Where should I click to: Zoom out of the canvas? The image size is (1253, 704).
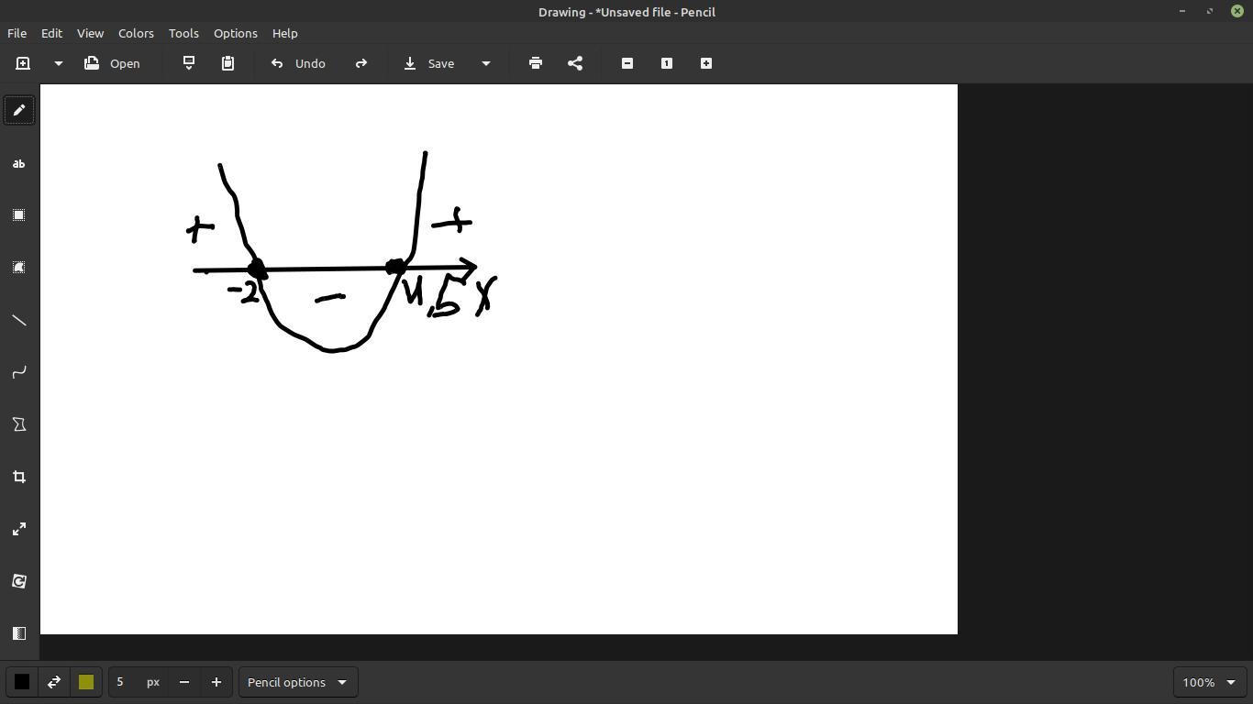point(627,63)
